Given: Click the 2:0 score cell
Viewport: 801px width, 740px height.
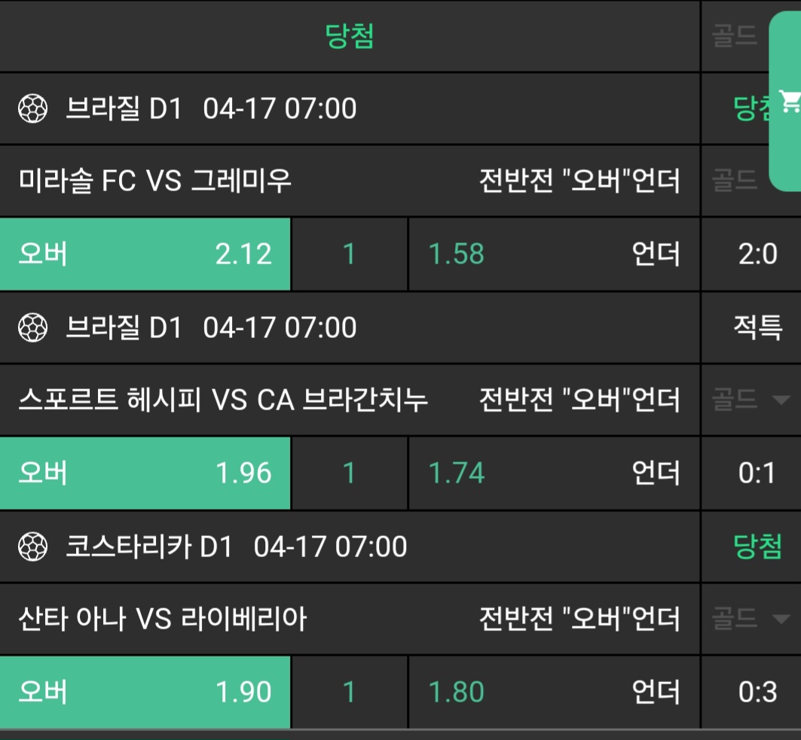Looking at the screenshot, I should [757, 254].
